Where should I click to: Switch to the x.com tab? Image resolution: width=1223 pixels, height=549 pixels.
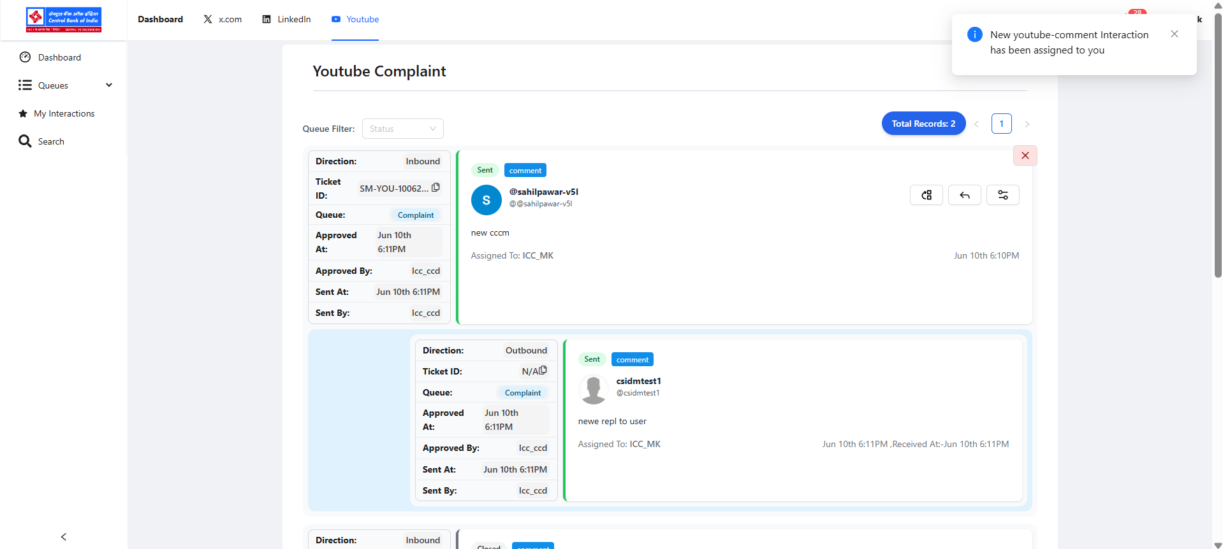(223, 19)
